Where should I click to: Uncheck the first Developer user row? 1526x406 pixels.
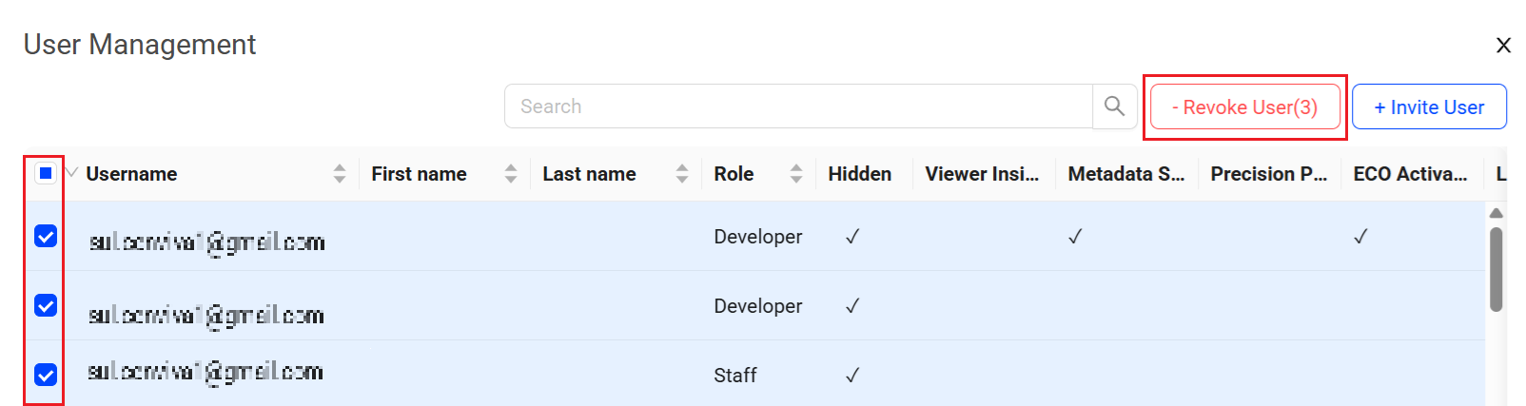coord(46,236)
